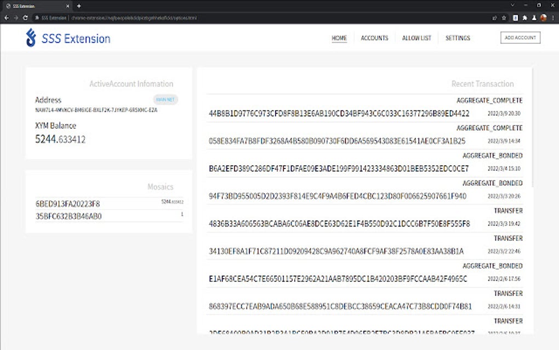Open the Chrome three-dot menu

point(552,17)
